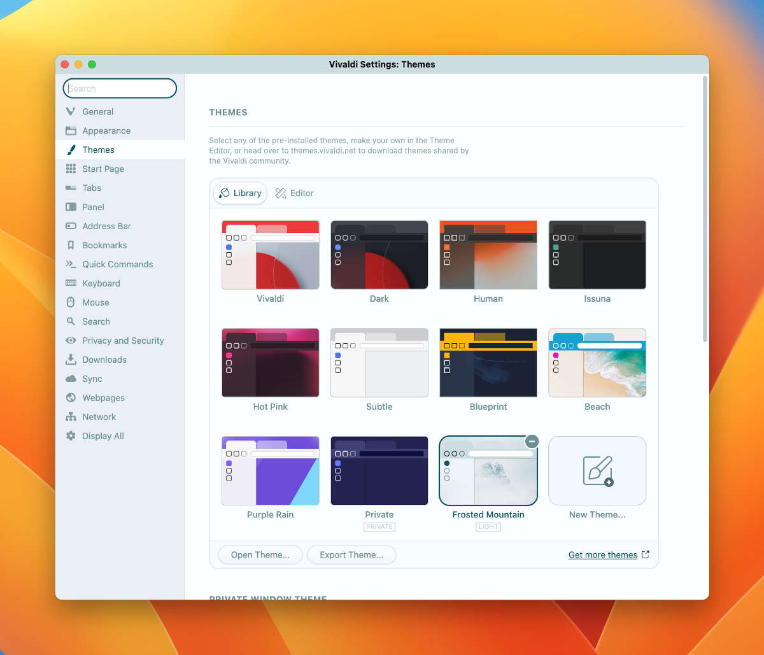Image resolution: width=764 pixels, height=655 pixels.
Task: Click the Quick Commands prompt icon
Action: [x=71, y=264]
